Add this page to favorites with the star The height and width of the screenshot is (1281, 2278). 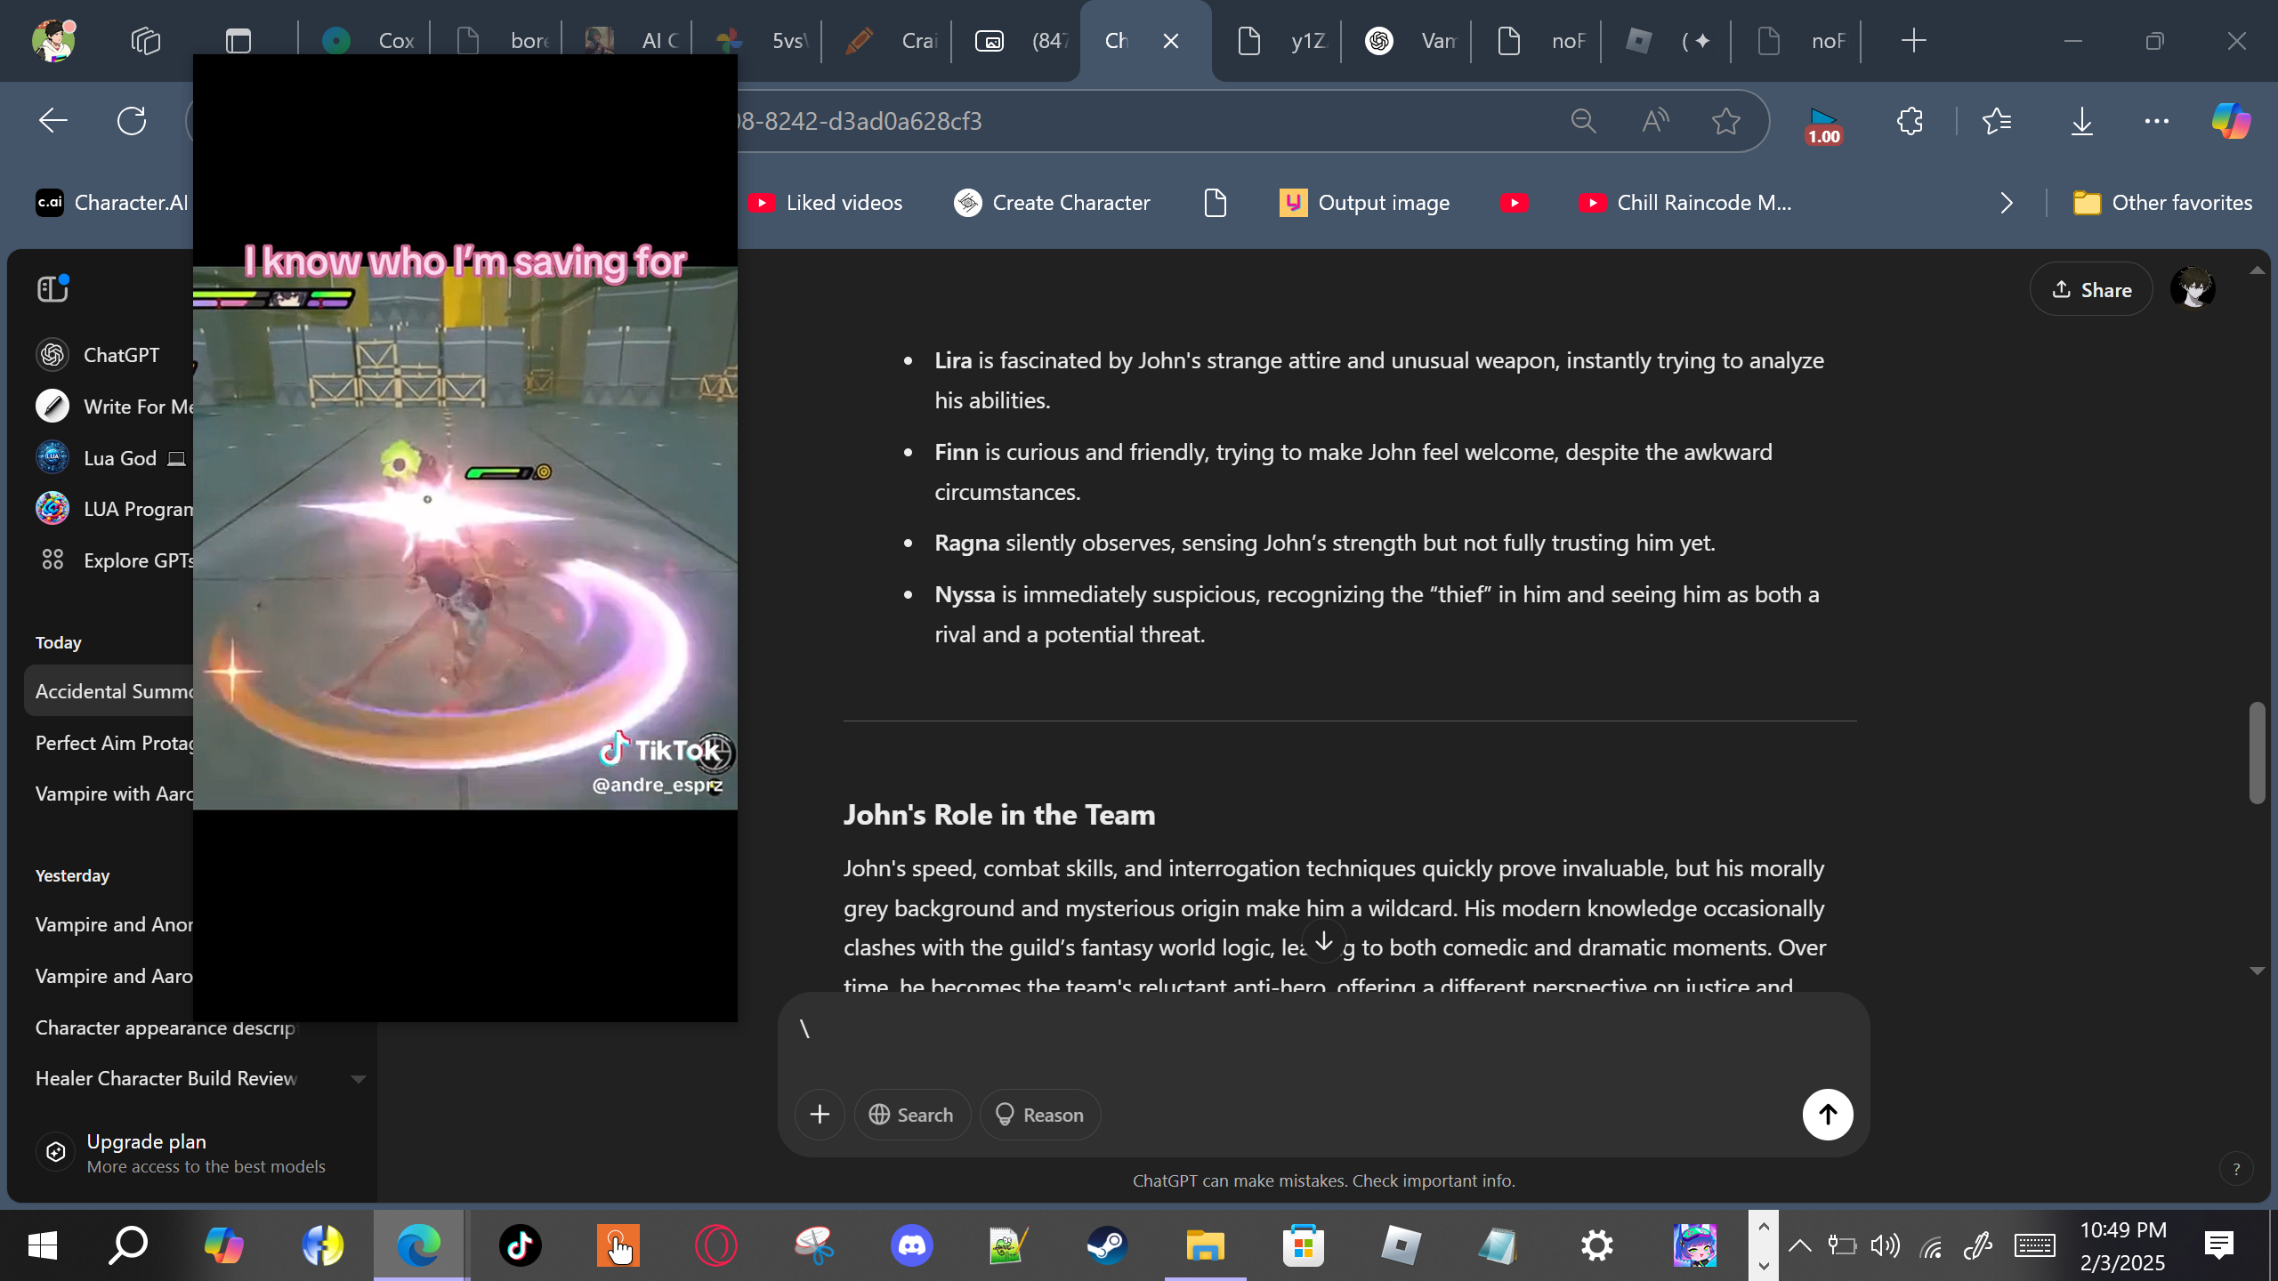click(1725, 121)
